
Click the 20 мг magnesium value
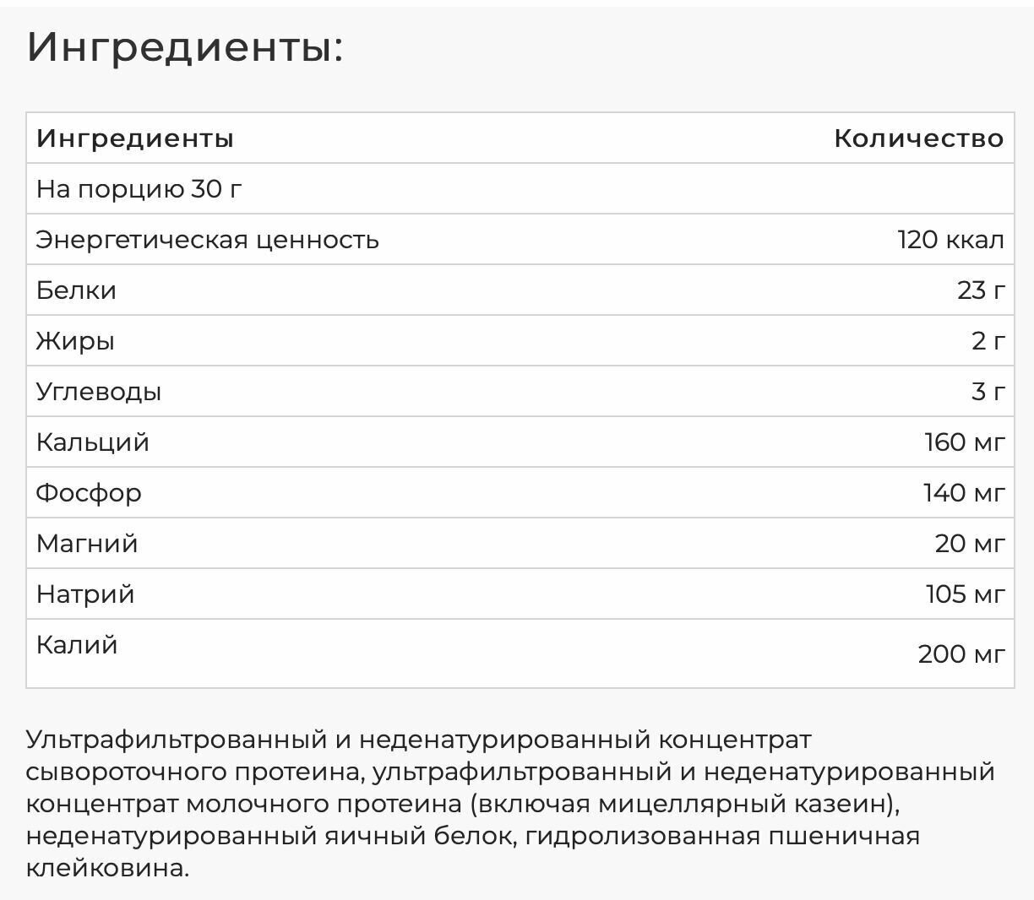click(970, 544)
